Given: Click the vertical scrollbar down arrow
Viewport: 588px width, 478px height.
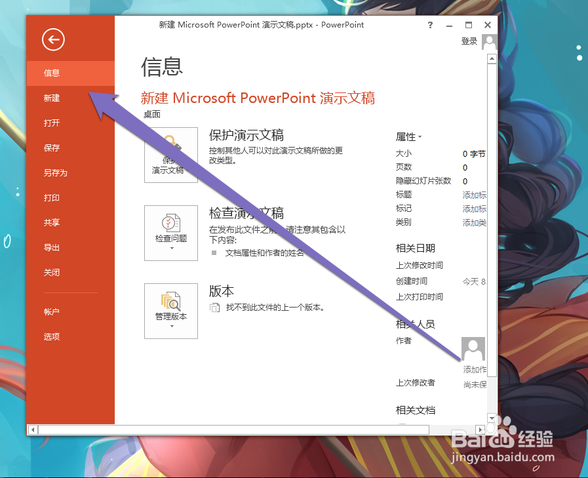Looking at the screenshot, I should (492, 418).
